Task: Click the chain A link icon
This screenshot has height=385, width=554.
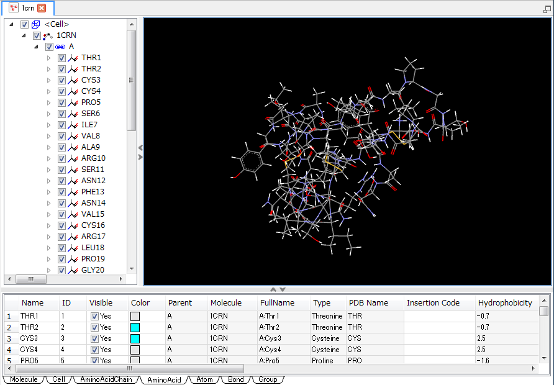Action: (60, 47)
